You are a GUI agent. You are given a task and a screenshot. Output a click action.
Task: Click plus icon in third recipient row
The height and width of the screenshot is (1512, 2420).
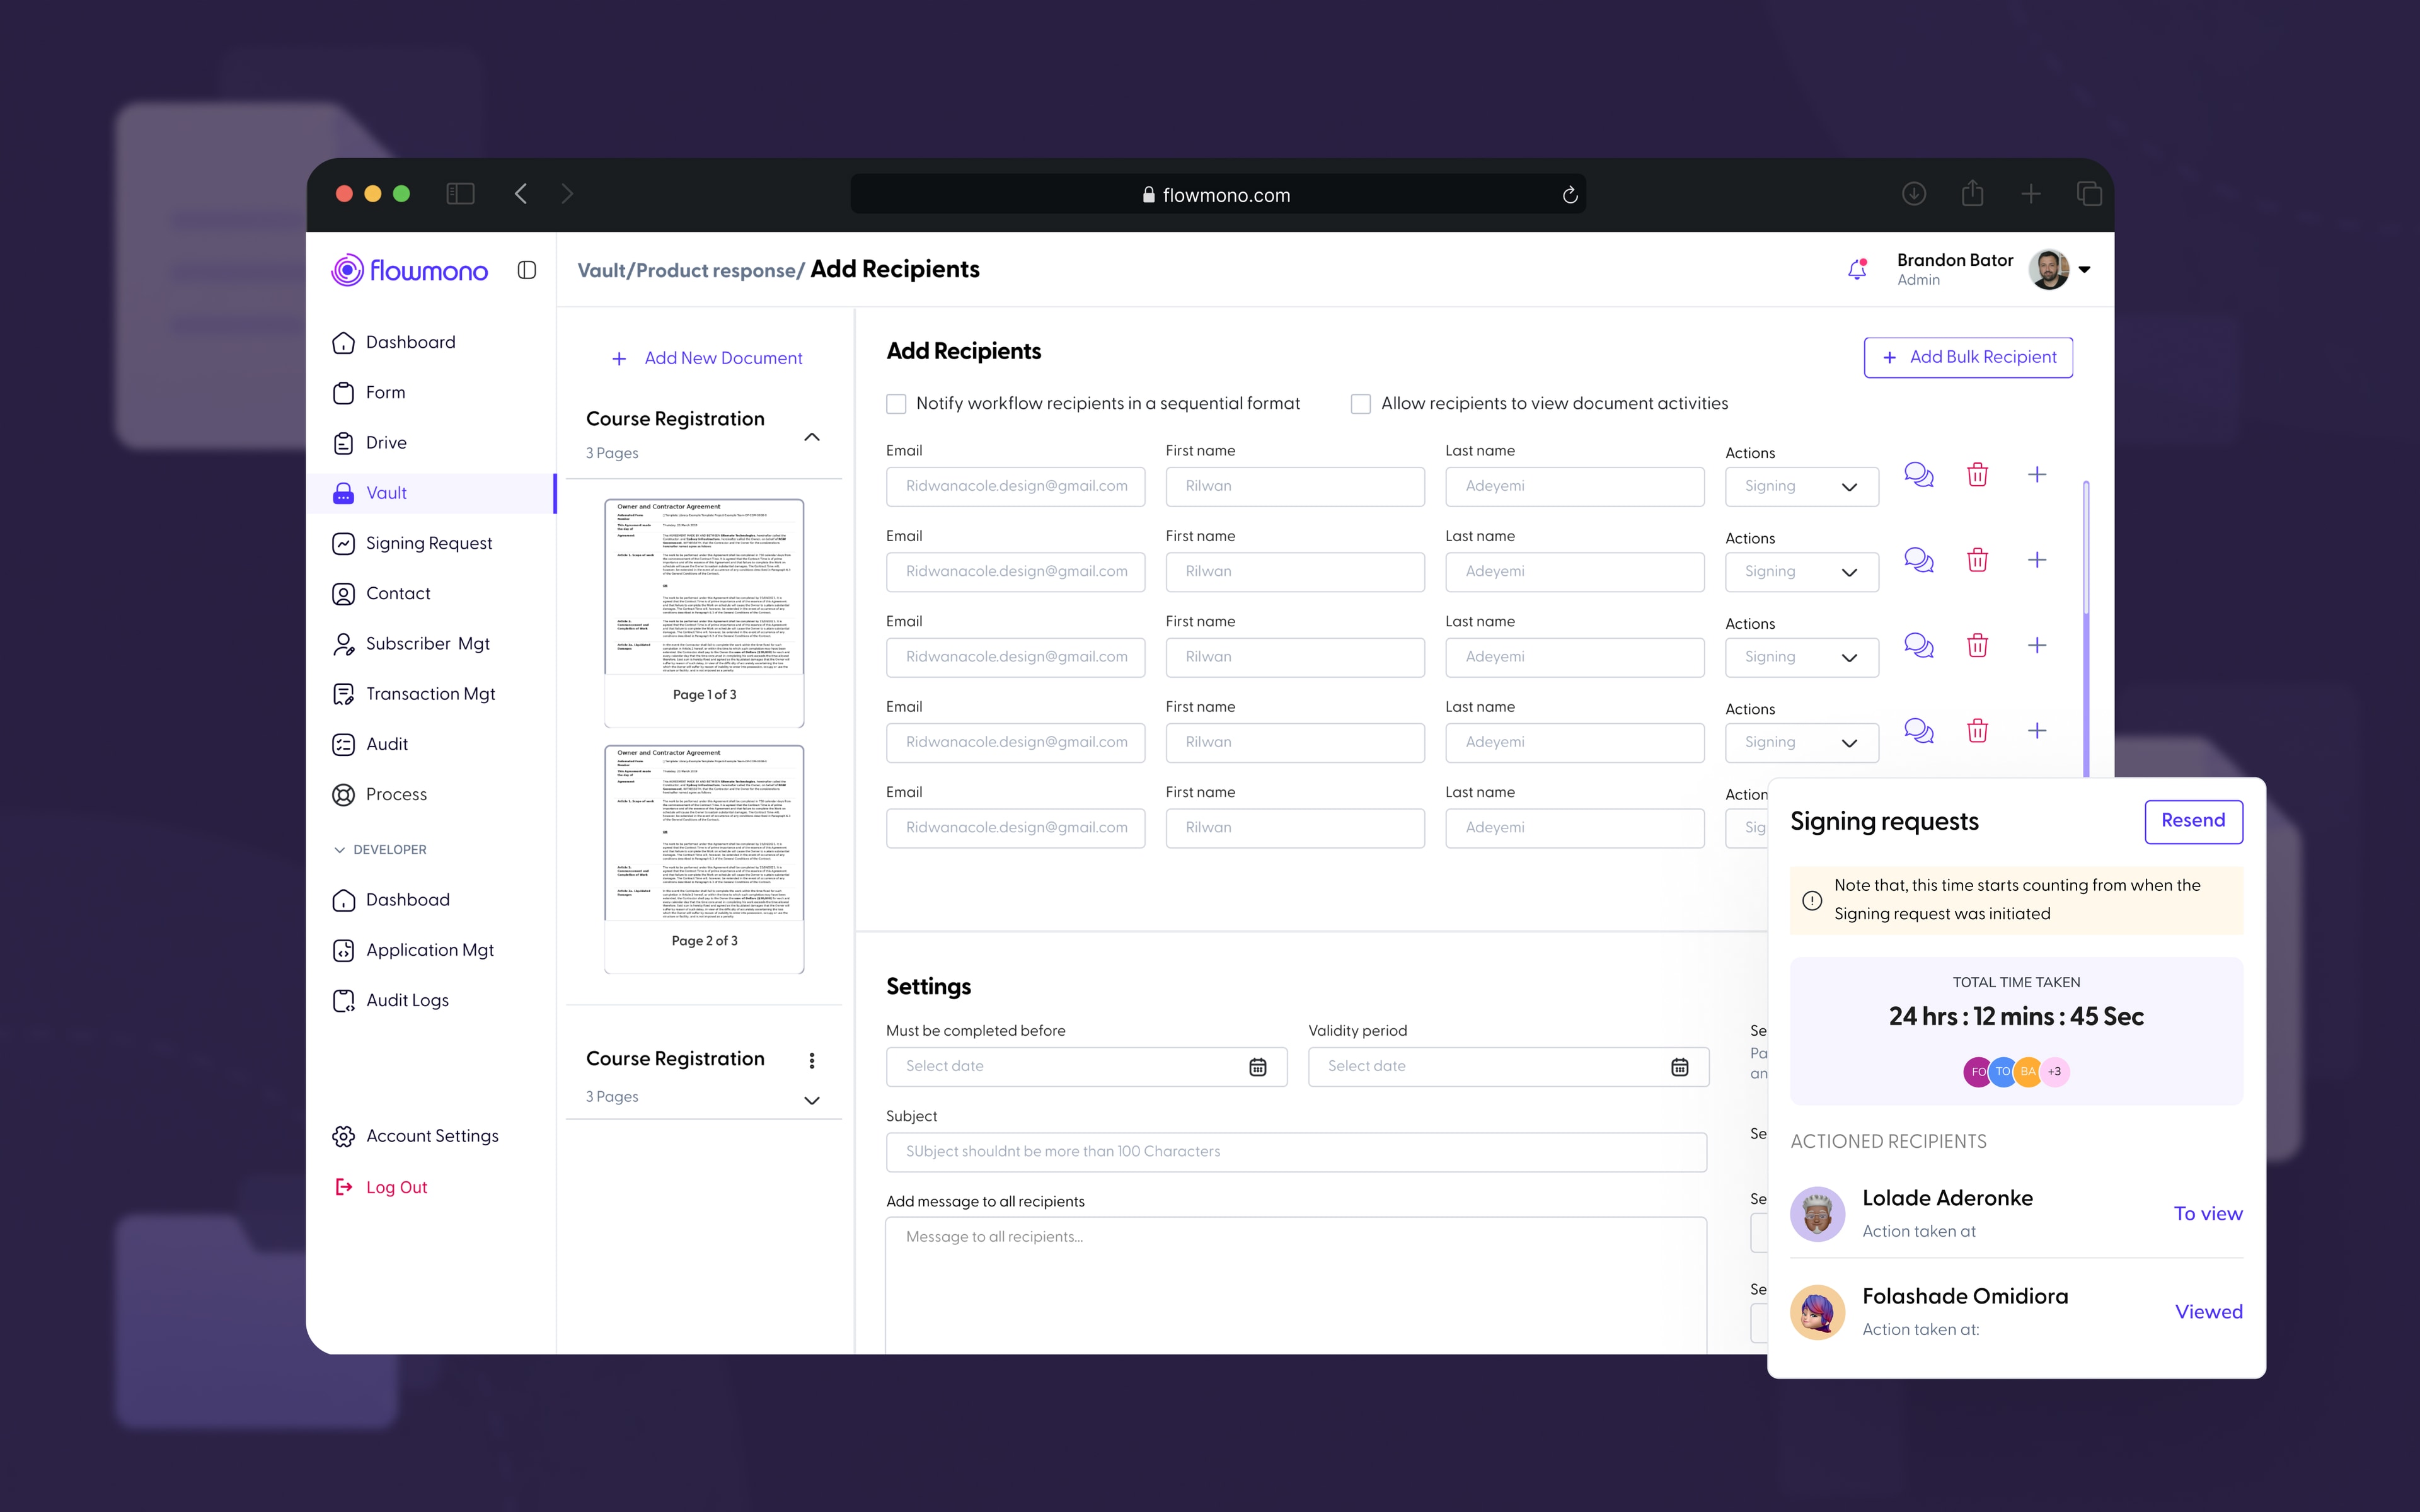(2037, 645)
